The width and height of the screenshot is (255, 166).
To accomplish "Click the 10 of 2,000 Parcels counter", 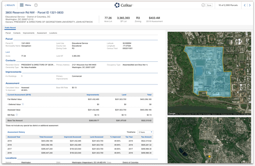I will click(x=228, y=5).
